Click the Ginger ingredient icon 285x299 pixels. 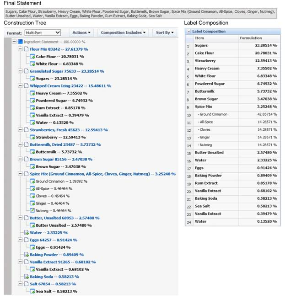pyautogui.click(x=32, y=203)
